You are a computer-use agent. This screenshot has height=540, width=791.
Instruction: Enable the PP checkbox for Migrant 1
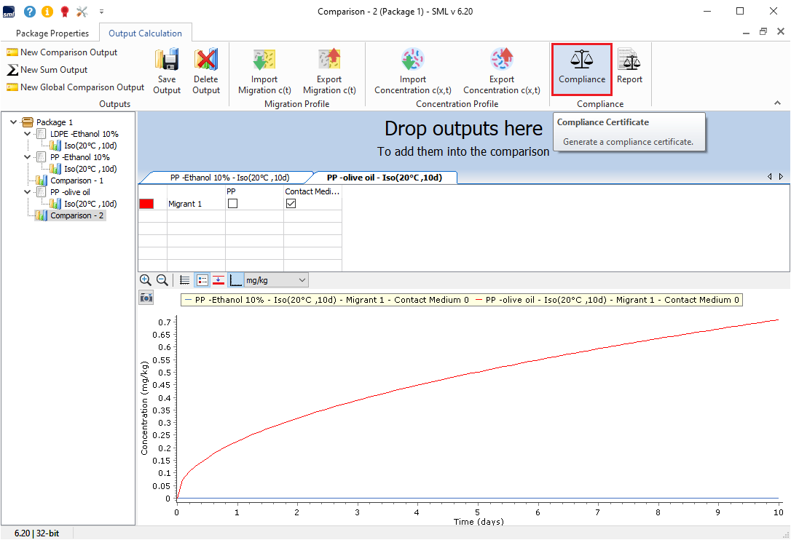click(232, 205)
